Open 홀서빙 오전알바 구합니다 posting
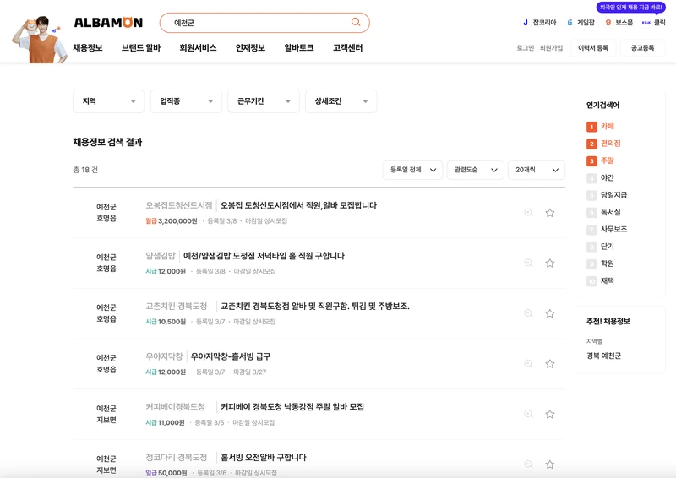 [264, 458]
